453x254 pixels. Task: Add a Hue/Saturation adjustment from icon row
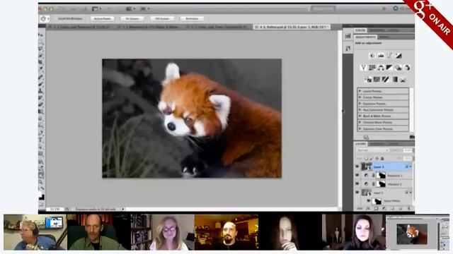372,68
